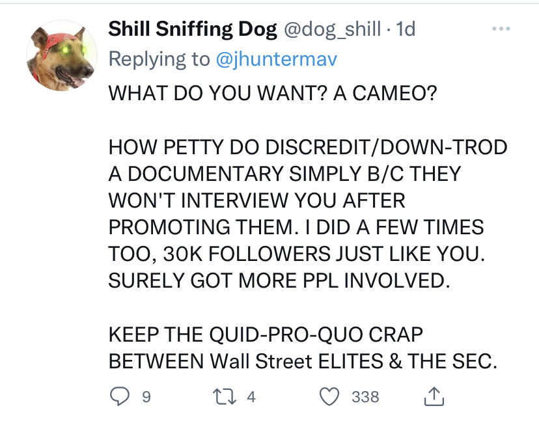
Task: Open the share icon menu
Action: (x=434, y=396)
